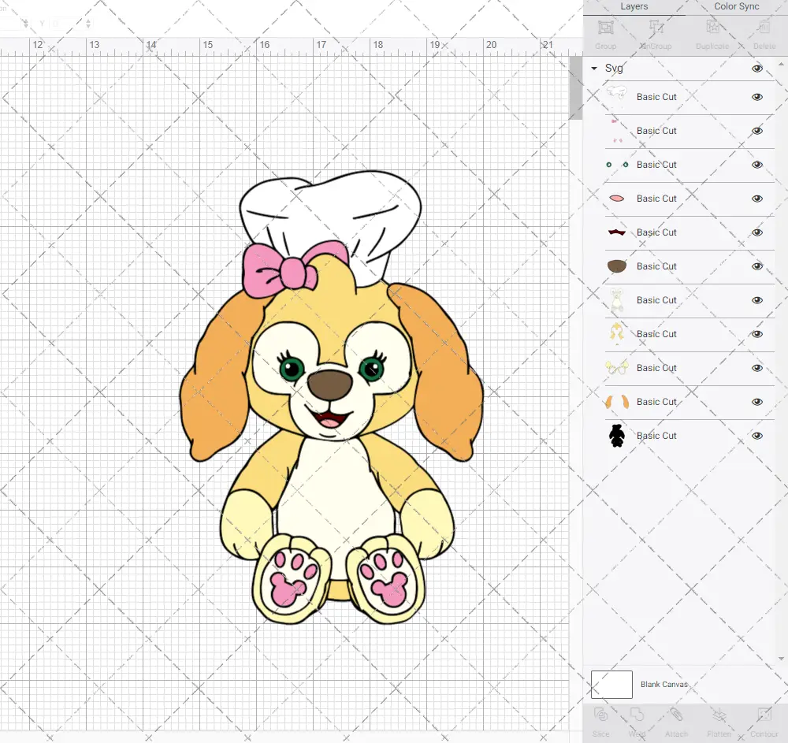Click layer thumbnail directly below brown nose layer
This screenshot has height=743, width=788.
click(x=617, y=300)
